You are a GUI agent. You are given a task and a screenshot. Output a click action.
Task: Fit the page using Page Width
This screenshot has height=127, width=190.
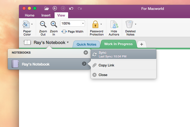pos(72,32)
